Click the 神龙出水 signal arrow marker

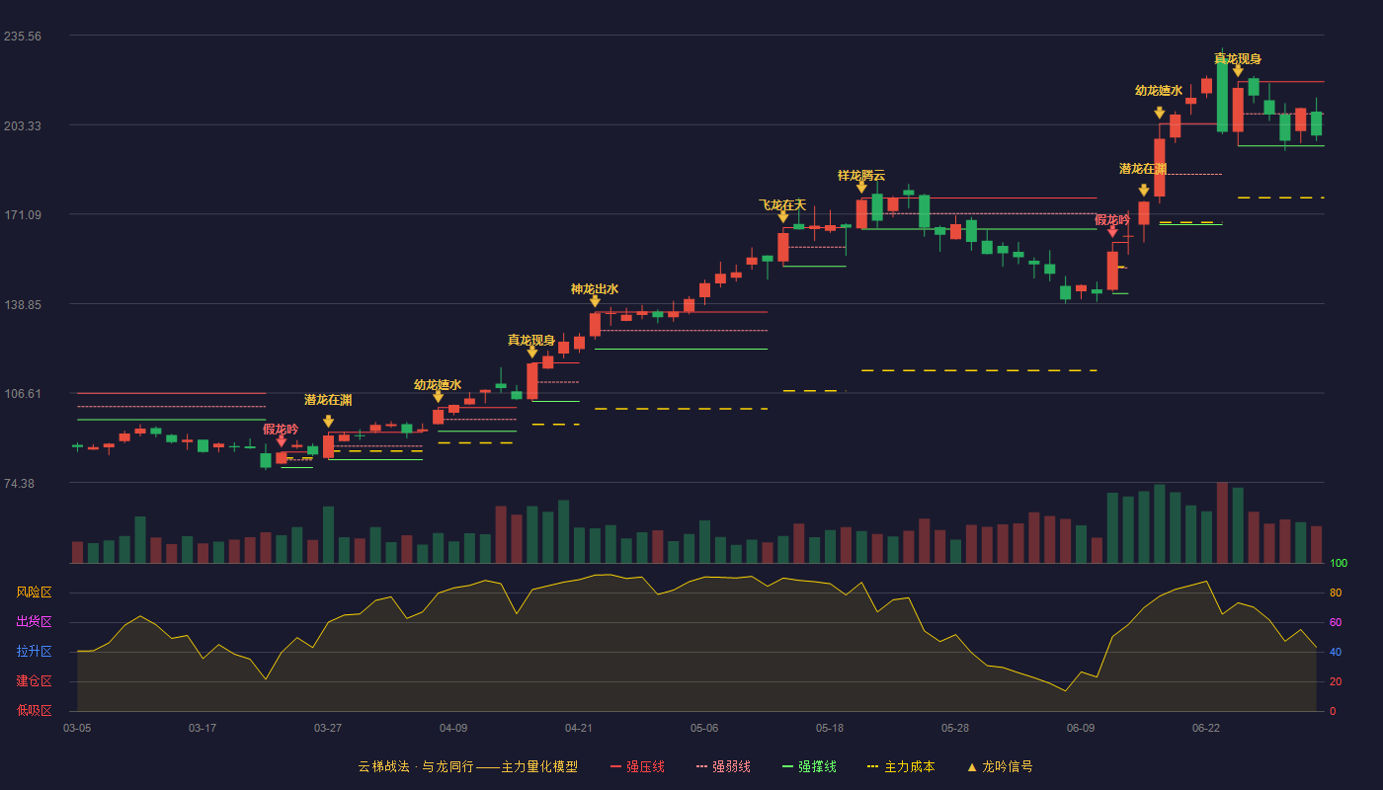pyautogui.click(x=595, y=301)
